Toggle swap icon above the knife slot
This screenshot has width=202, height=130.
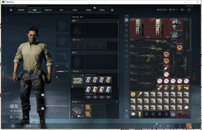click(x=67, y=66)
